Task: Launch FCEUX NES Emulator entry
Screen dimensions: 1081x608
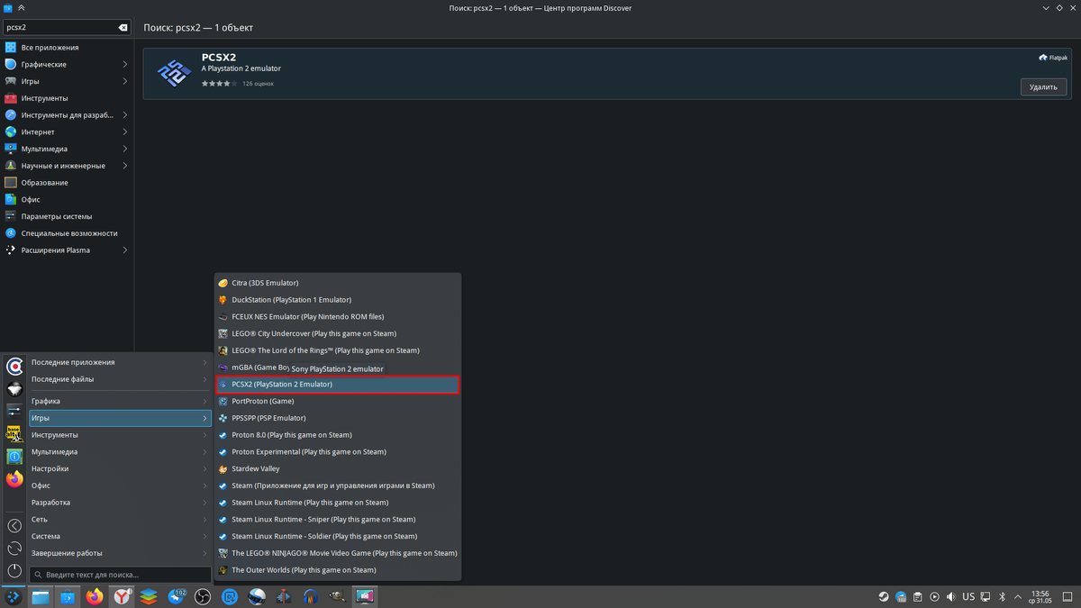Action: point(338,317)
